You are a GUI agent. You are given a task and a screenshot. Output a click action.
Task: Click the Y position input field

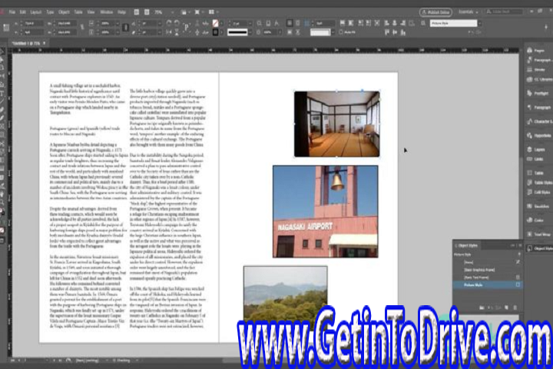[x=33, y=32]
